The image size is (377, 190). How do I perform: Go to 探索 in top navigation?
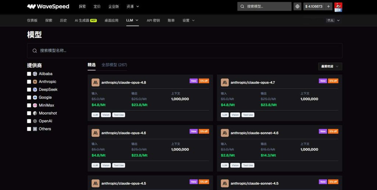coord(82,7)
